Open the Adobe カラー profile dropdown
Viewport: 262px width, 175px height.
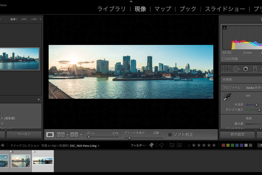(254, 88)
